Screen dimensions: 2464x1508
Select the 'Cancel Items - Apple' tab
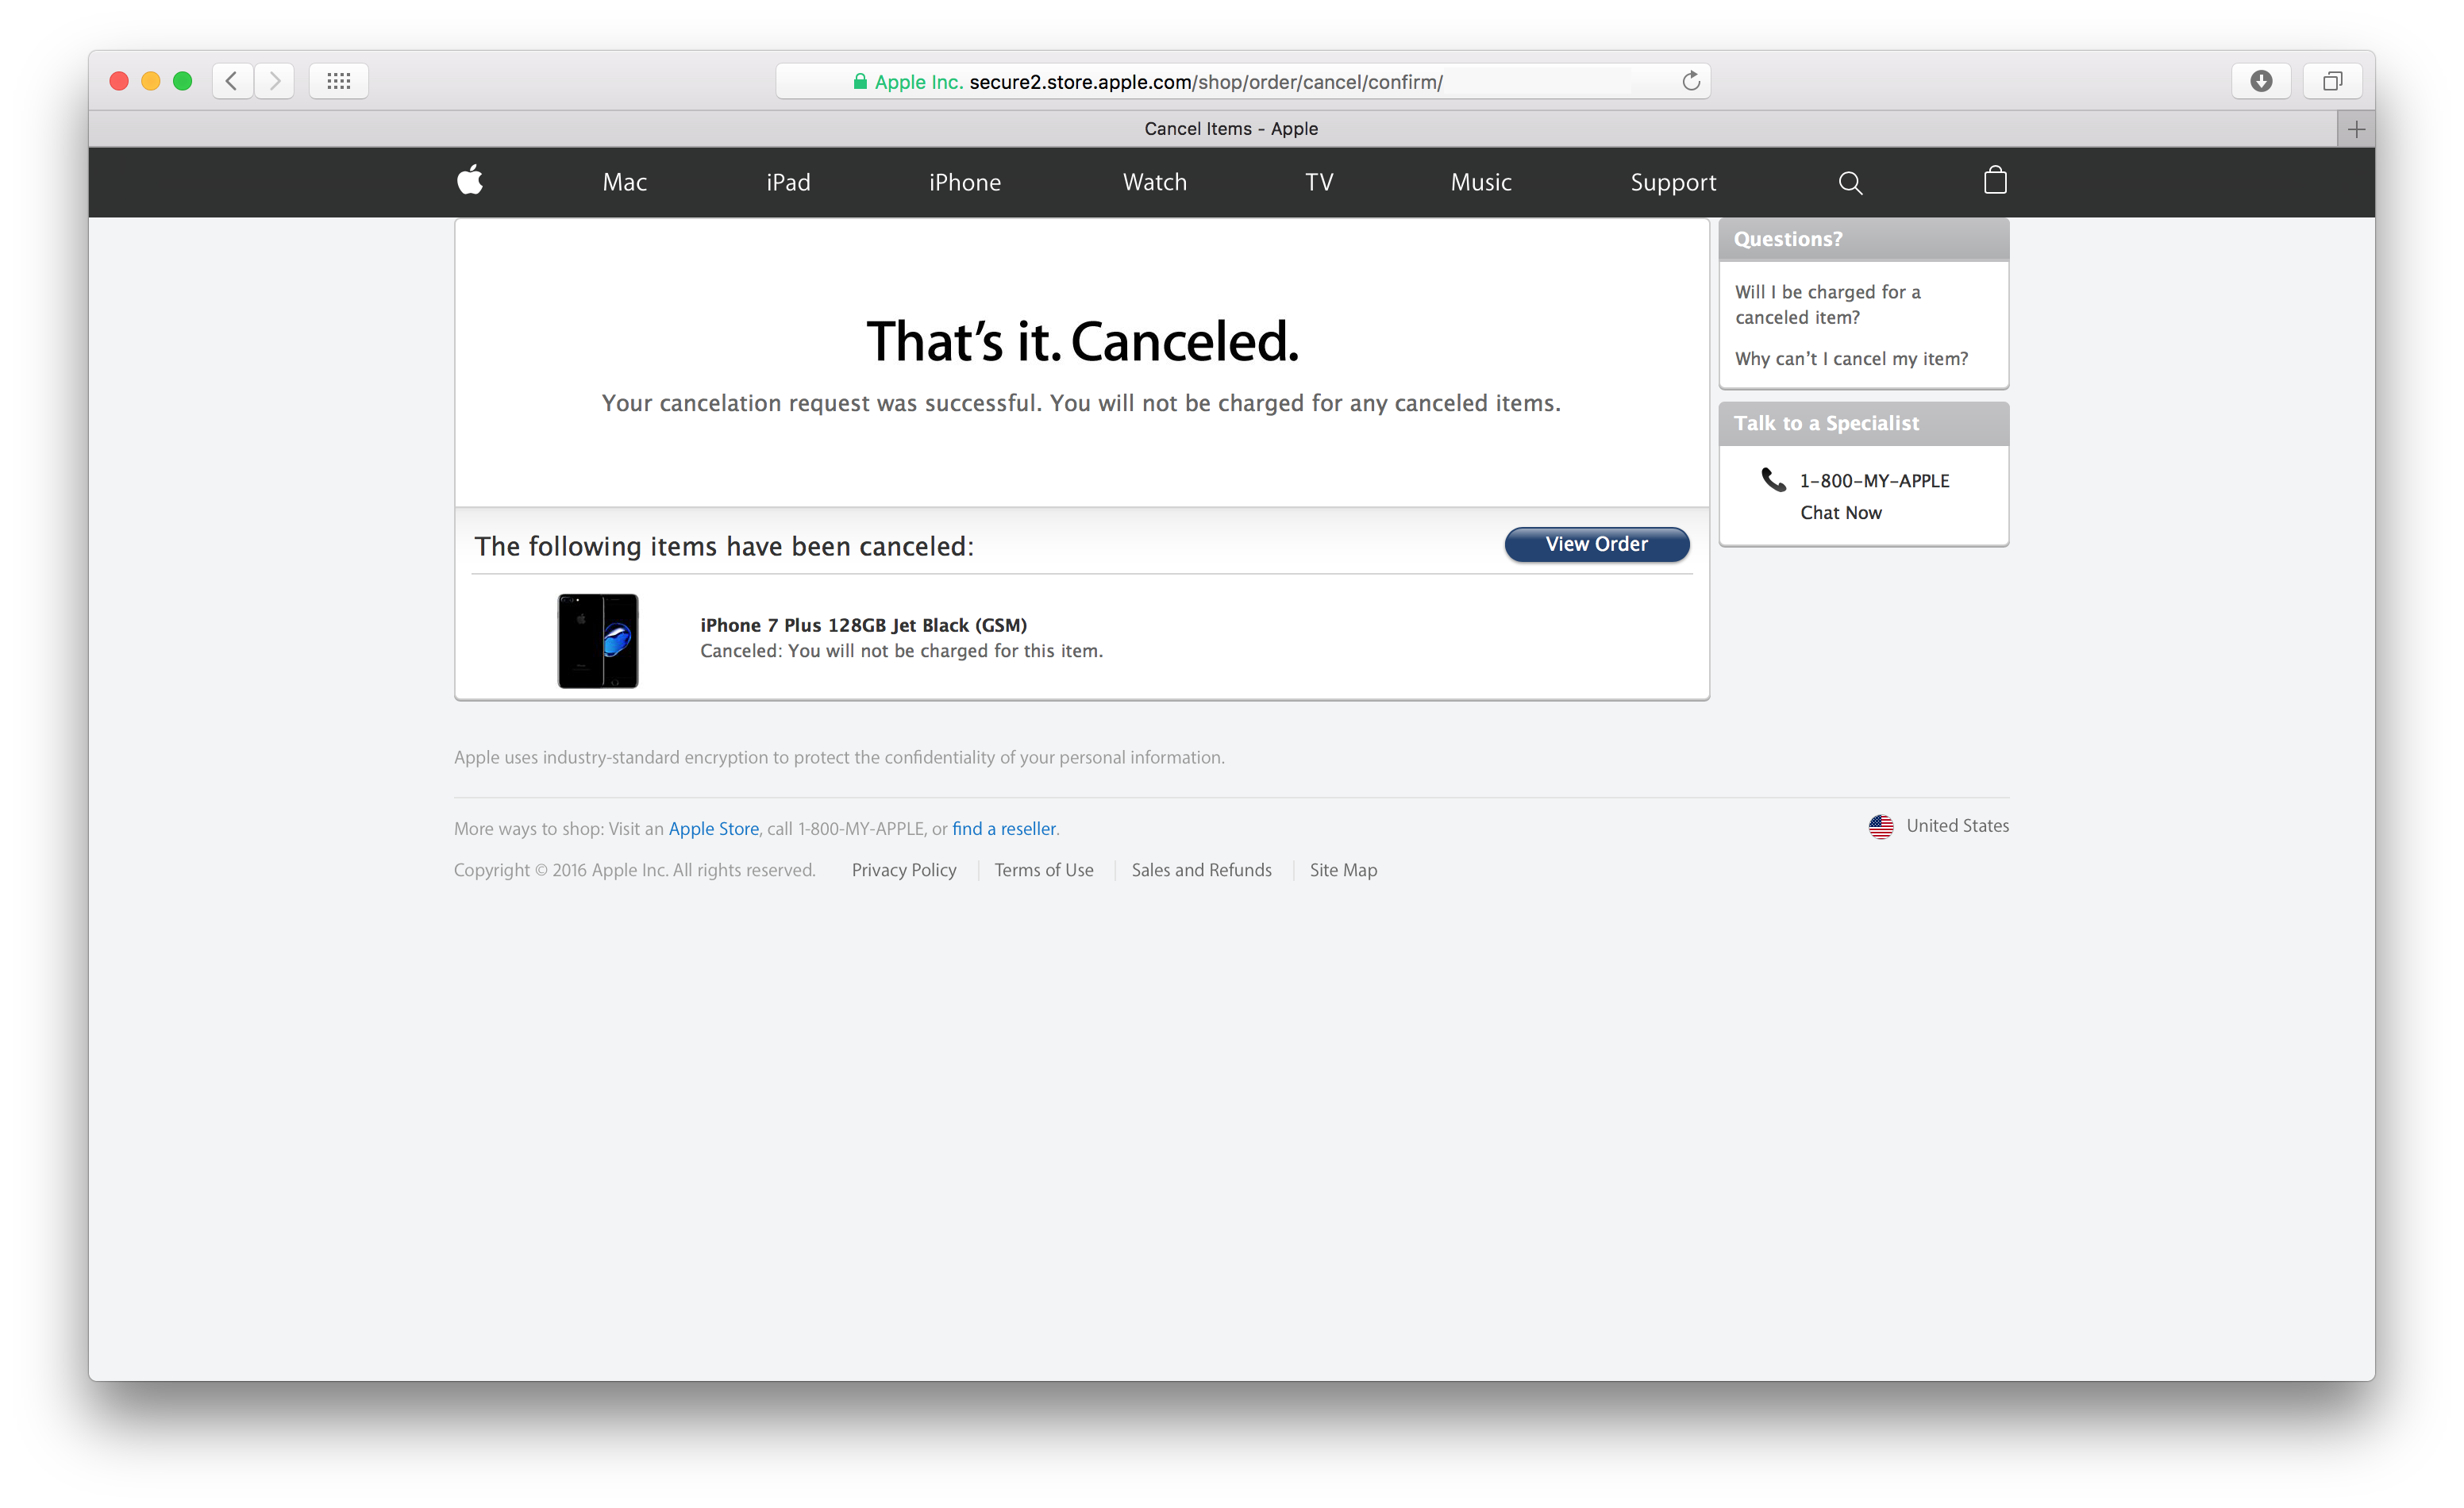point(1231,128)
